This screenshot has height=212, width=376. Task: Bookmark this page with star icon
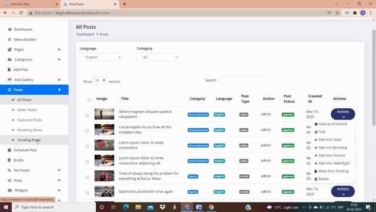point(337,13)
